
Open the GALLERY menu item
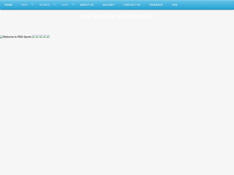click(x=108, y=5)
